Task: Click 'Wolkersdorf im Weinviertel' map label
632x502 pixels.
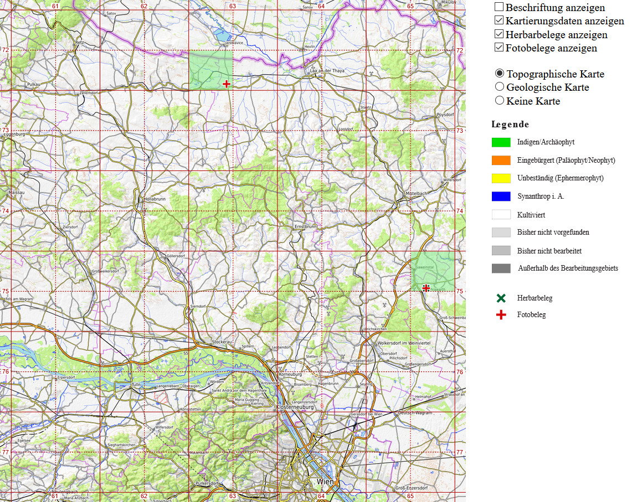Action: coord(404,343)
